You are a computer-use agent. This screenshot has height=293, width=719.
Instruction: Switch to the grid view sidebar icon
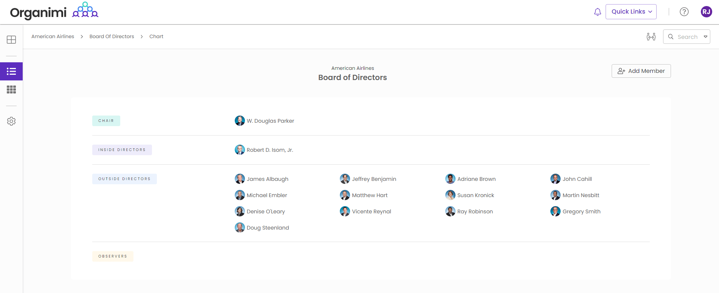tap(11, 89)
